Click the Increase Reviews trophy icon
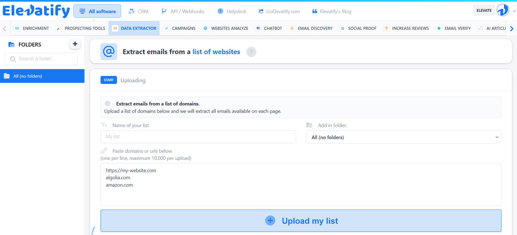The image size is (517, 235). 386,28
